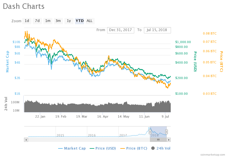
Task: Click the highlighted navigator range selection
Action: 158,132
